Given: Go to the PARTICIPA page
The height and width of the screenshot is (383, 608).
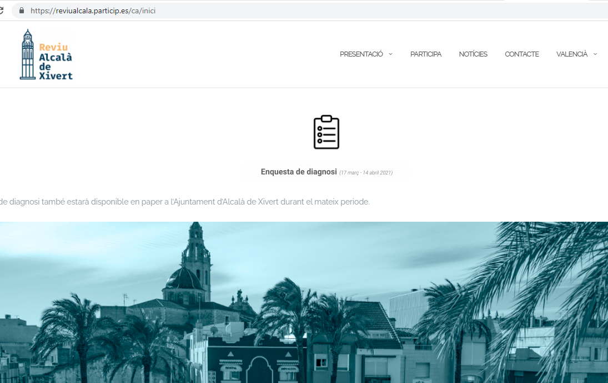Looking at the screenshot, I should pos(426,54).
